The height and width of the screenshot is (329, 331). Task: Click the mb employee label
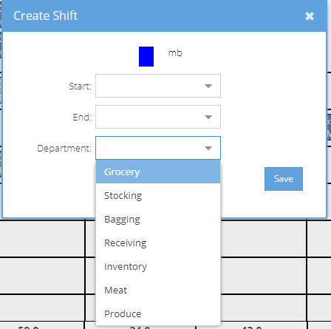[x=175, y=53]
